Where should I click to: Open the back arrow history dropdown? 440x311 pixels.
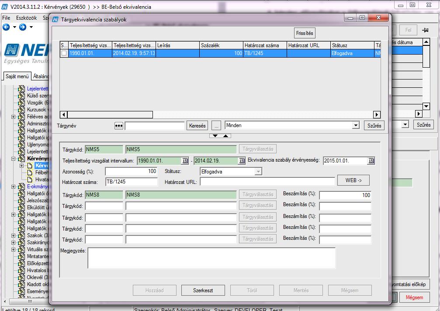[x=14, y=27]
